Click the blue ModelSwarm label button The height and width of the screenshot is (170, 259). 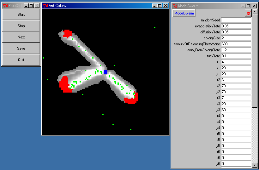[x=184, y=13]
